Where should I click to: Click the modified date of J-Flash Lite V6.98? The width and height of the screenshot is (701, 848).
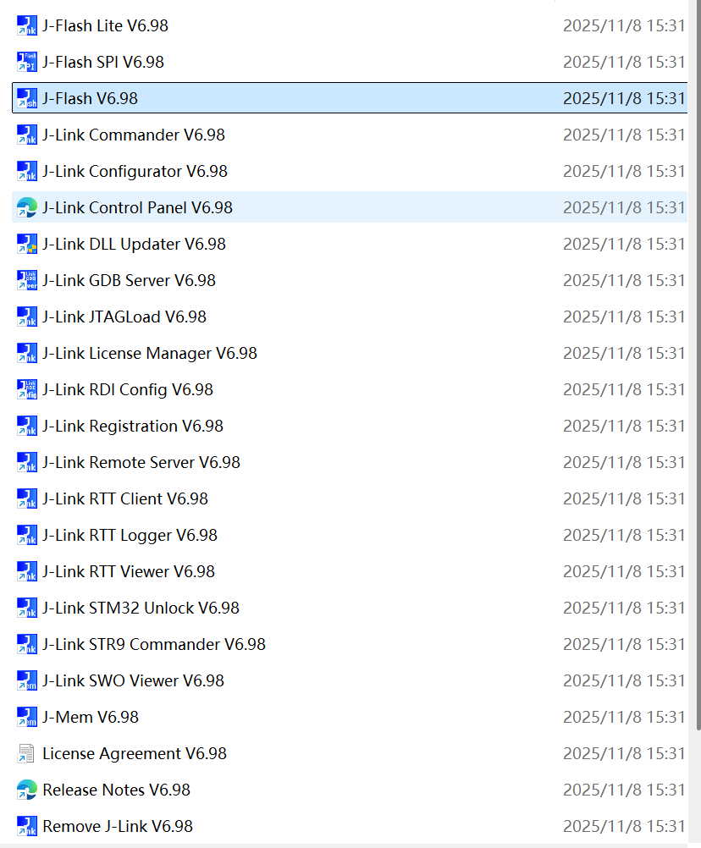(624, 25)
